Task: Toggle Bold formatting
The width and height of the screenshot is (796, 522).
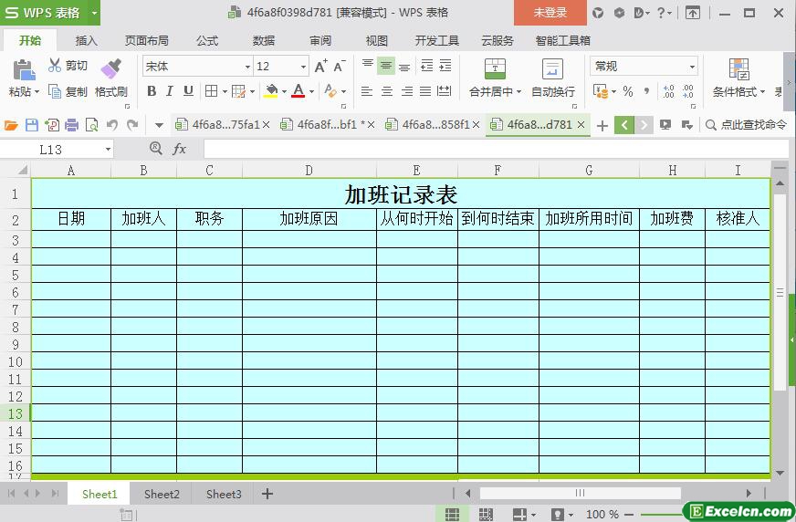Action: pyautogui.click(x=152, y=91)
